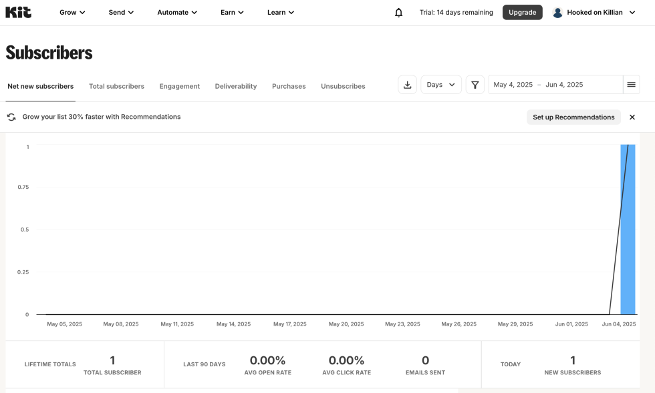Click the Jun 01, 2025 axis label

(571, 324)
